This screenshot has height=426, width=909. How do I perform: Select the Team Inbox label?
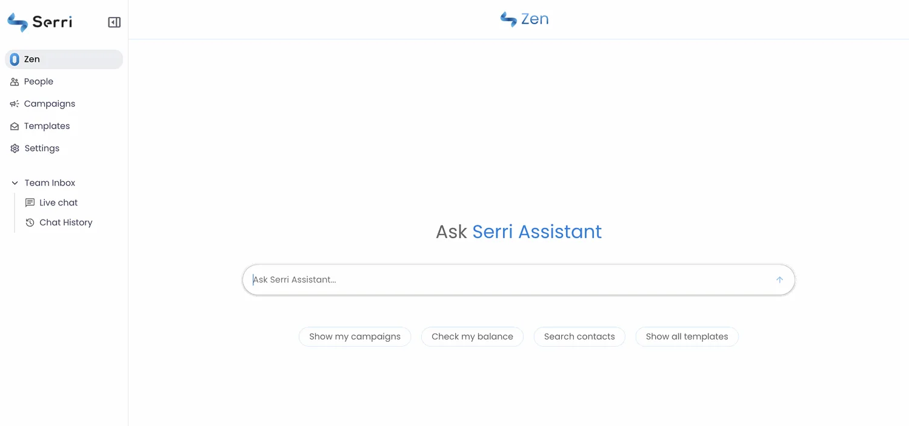(x=50, y=183)
